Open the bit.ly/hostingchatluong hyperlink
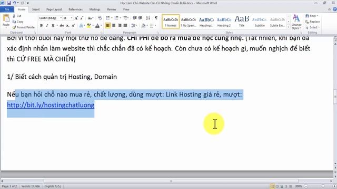 (x=51, y=105)
